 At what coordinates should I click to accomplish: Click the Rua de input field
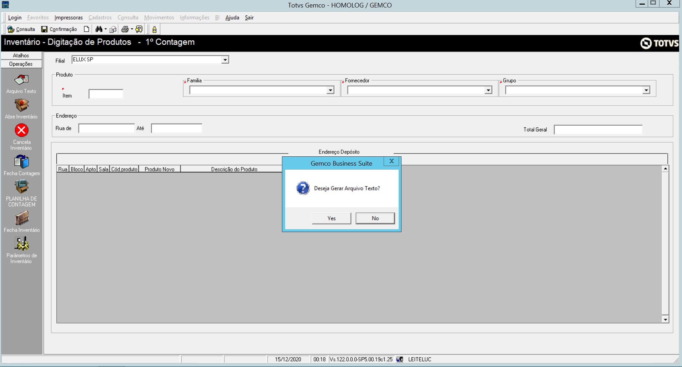106,129
